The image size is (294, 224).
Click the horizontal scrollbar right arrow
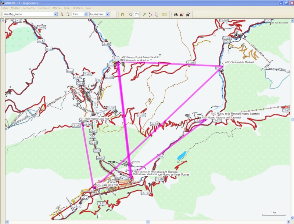coord(288,222)
